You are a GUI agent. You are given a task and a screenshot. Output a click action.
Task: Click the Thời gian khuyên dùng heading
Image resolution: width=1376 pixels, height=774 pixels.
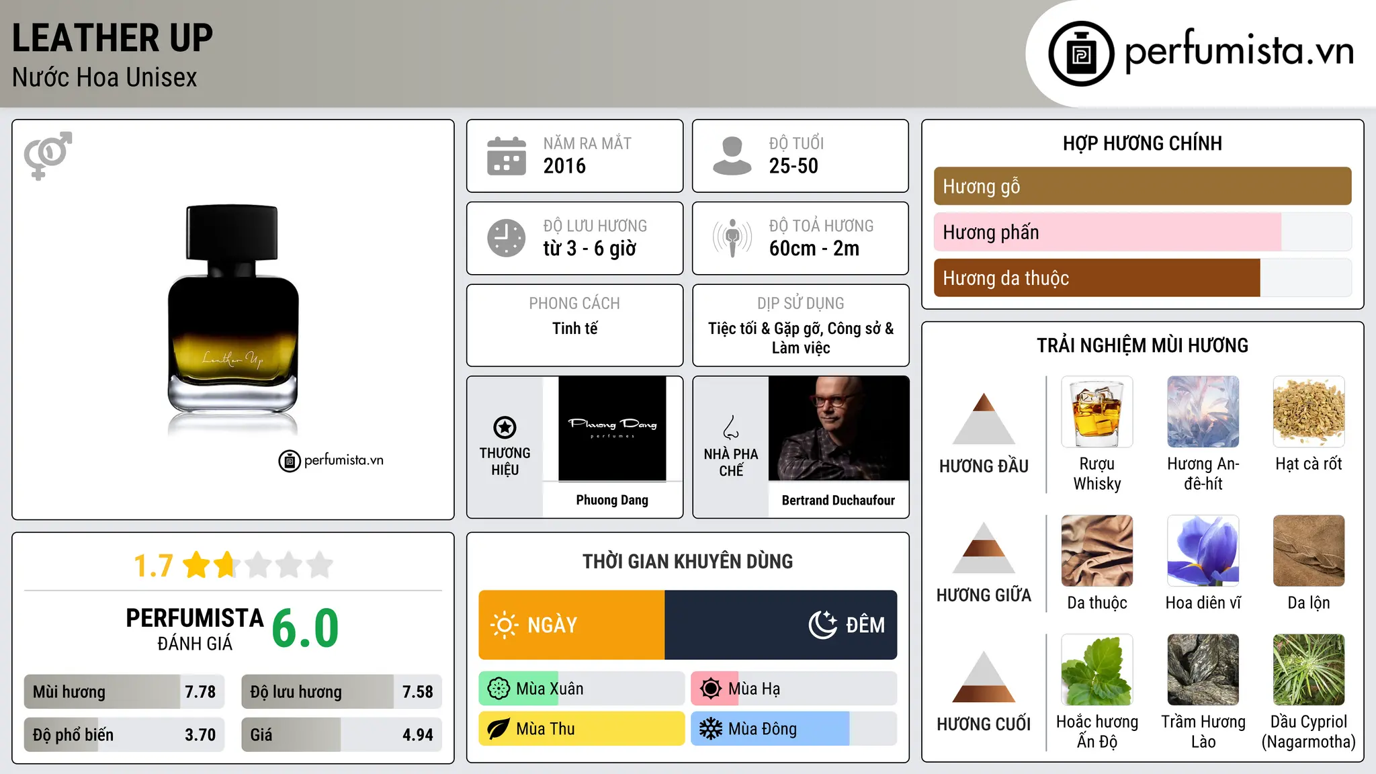(x=687, y=561)
